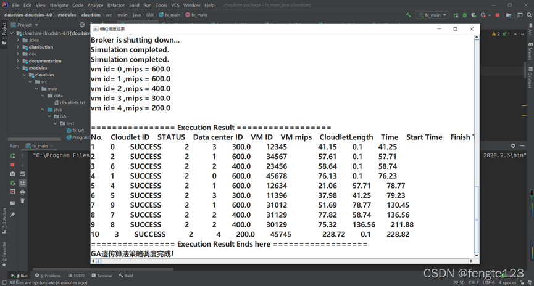This screenshot has height=286, width=534.
Task: Click the CRLF line separator indicator
Action: coord(474,282)
